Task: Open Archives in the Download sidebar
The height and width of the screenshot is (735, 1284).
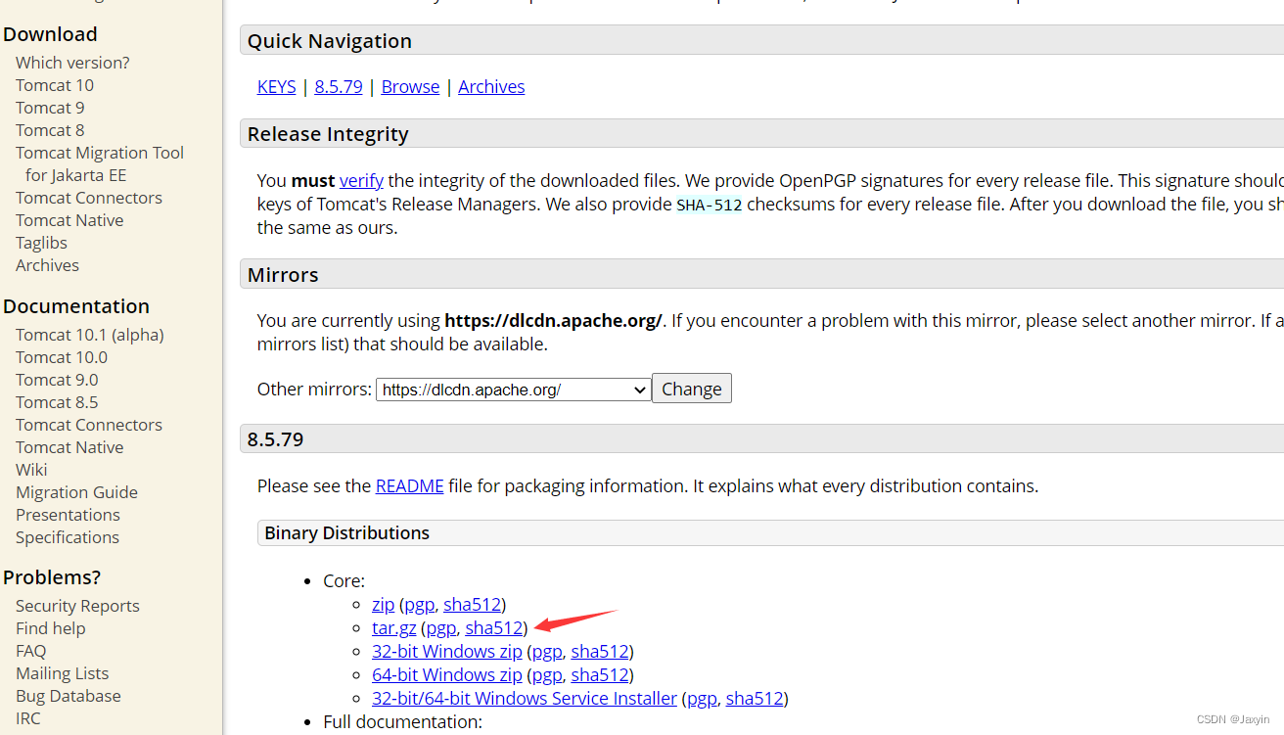Action: click(47, 265)
